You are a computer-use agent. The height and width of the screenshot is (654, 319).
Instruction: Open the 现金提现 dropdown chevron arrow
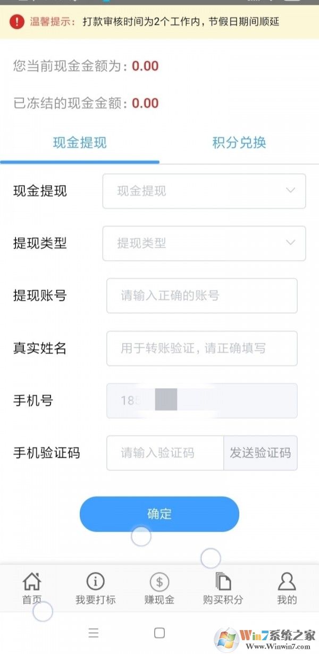click(x=291, y=191)
